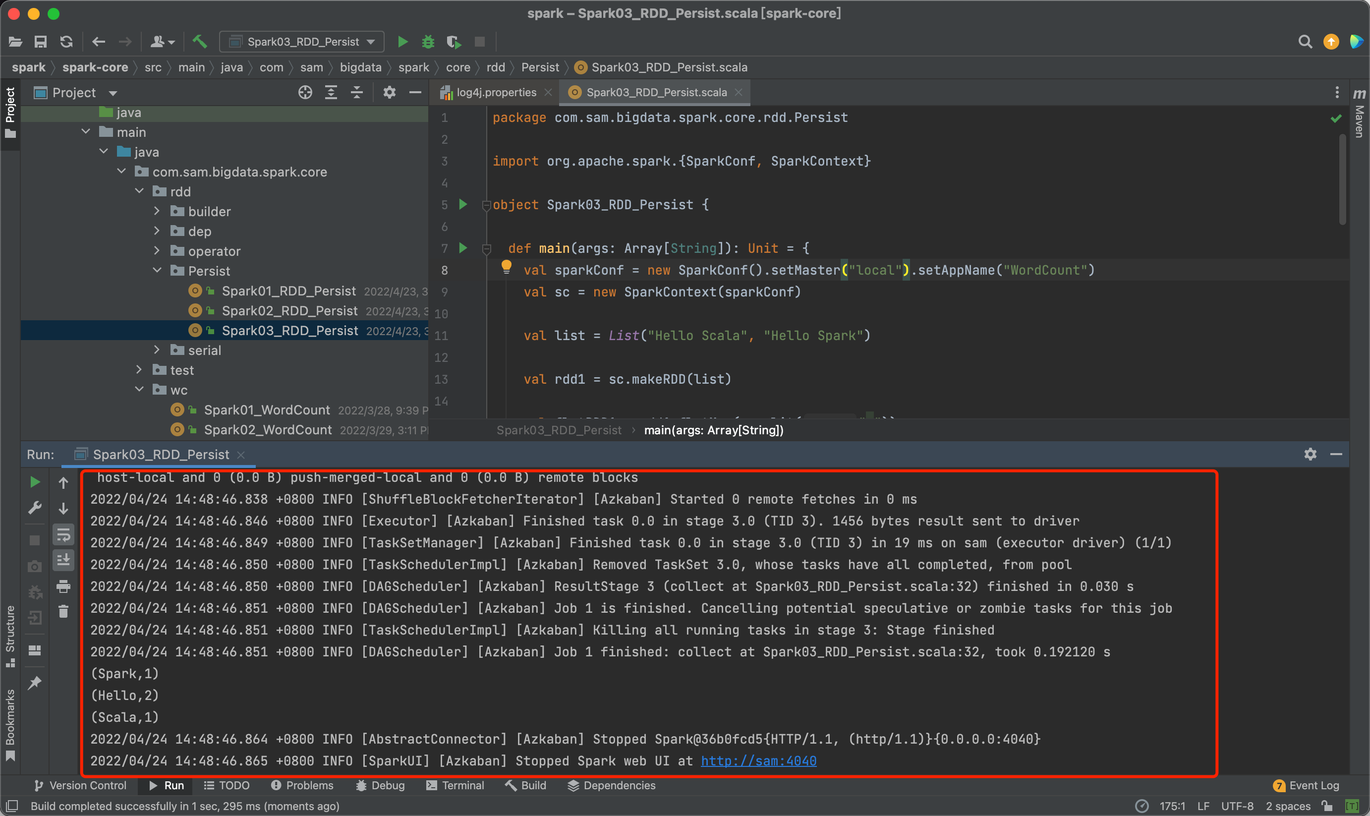Open file with the folder icon in toolbar
Viewport: 1370px width, 816px height.
pyautogui.click(x=15, y=42)
